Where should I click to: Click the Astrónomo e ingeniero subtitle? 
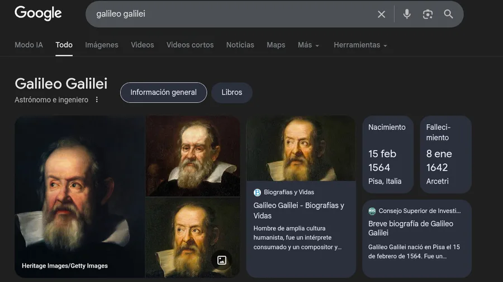[x=51, y=100]
